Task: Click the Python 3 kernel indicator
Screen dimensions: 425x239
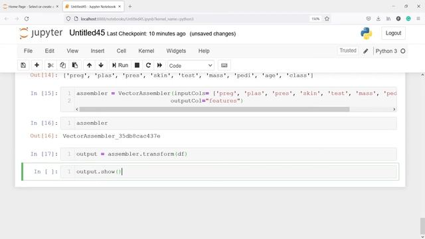Action: tap(386, 51)
